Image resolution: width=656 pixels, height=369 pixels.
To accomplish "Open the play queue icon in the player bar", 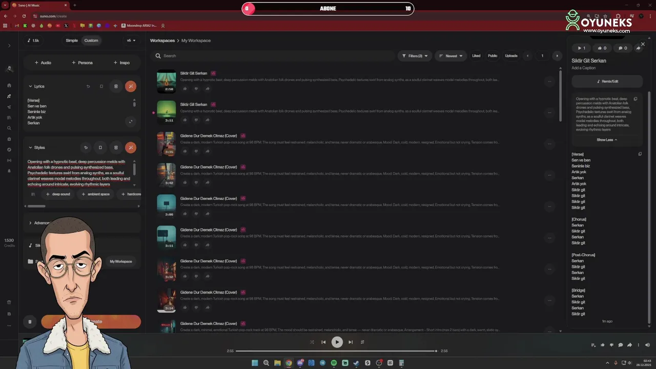I will click(593, 345).
